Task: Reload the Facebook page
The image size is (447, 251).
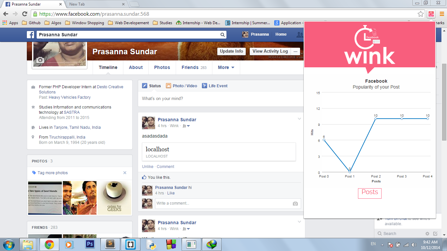Action: click(x=25, y=14)
